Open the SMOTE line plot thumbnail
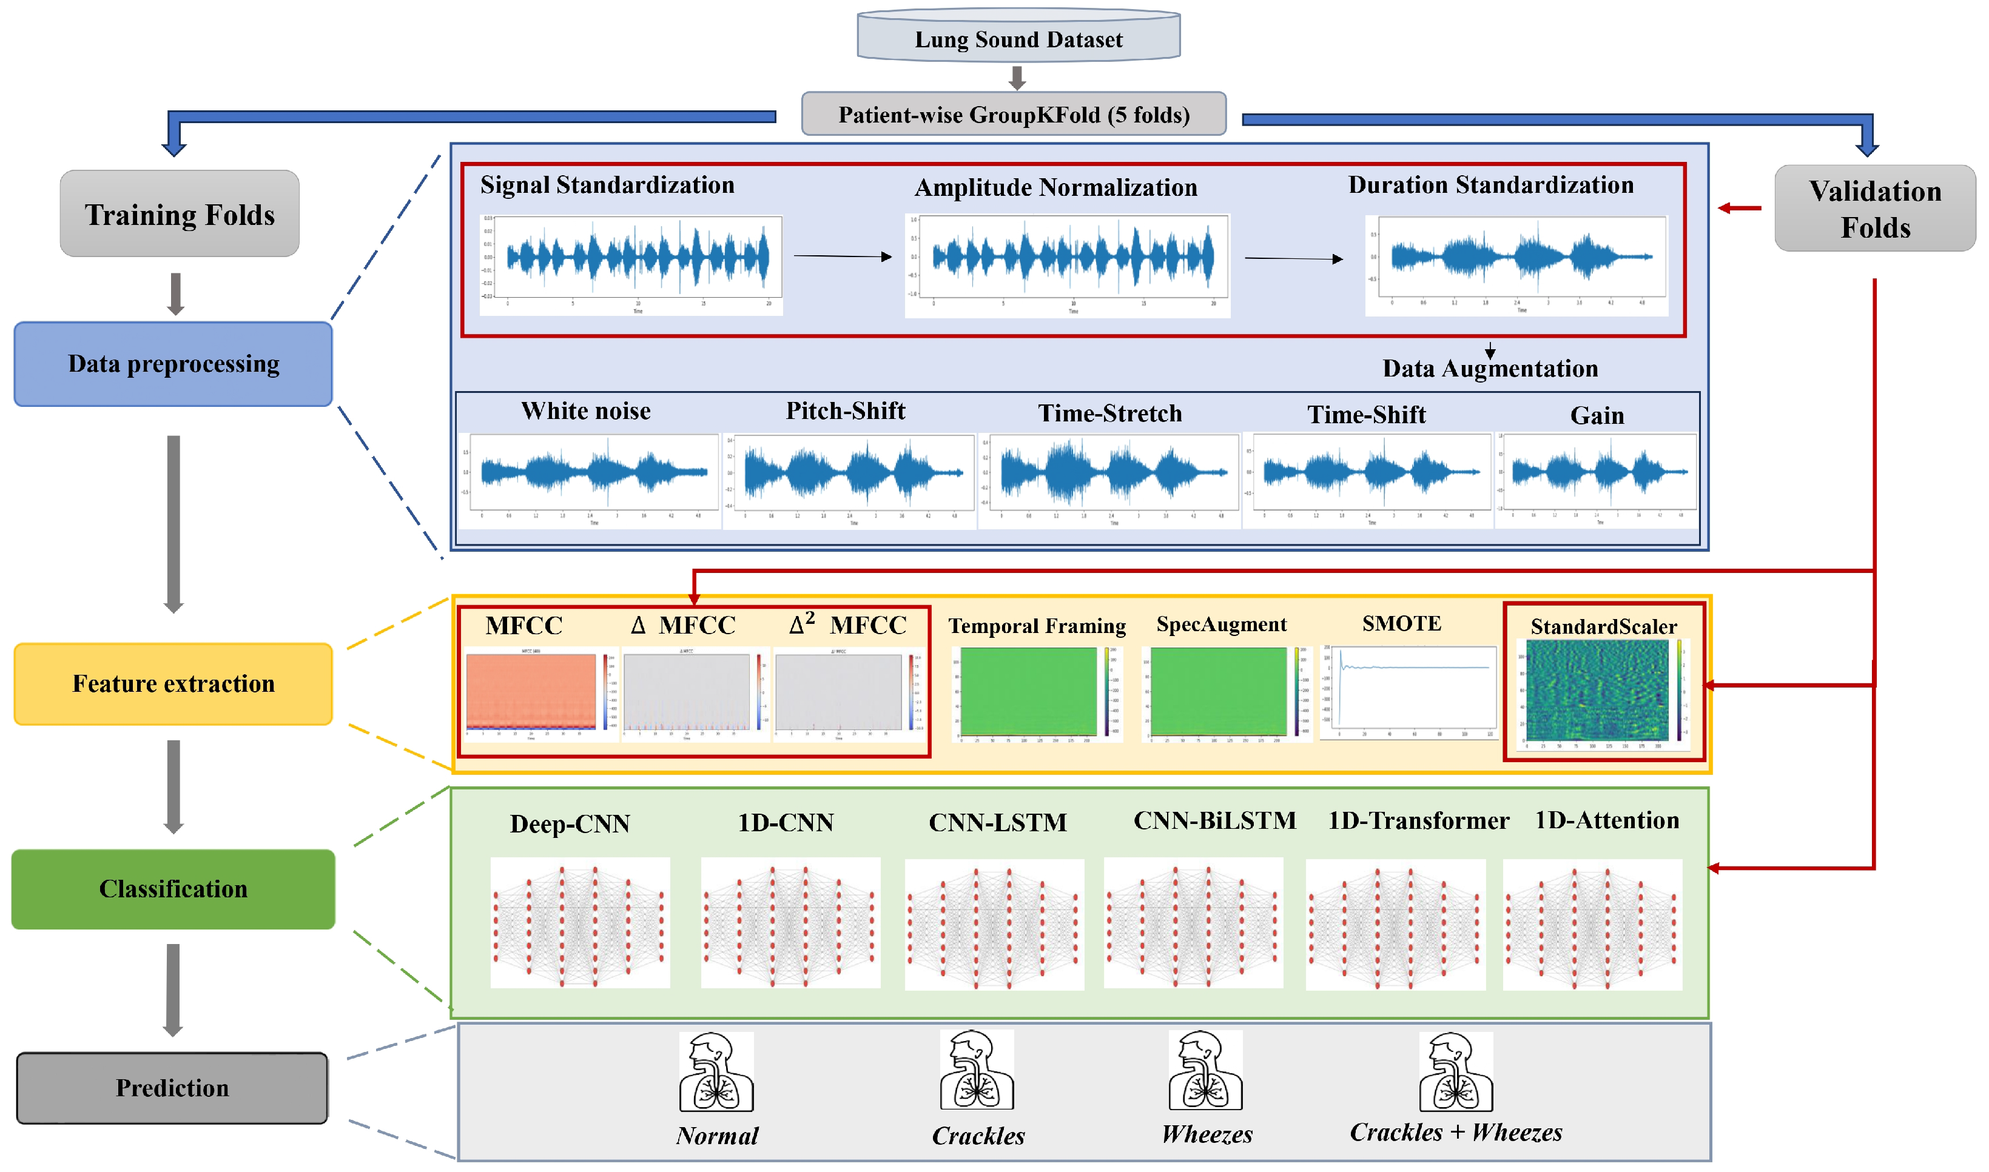 pos(1408,692)
